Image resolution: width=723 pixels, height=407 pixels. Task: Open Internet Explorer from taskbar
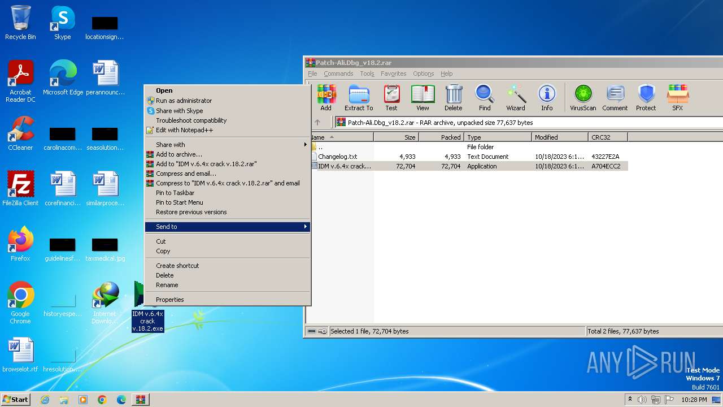pyautogui.click(x=45, y=400)
